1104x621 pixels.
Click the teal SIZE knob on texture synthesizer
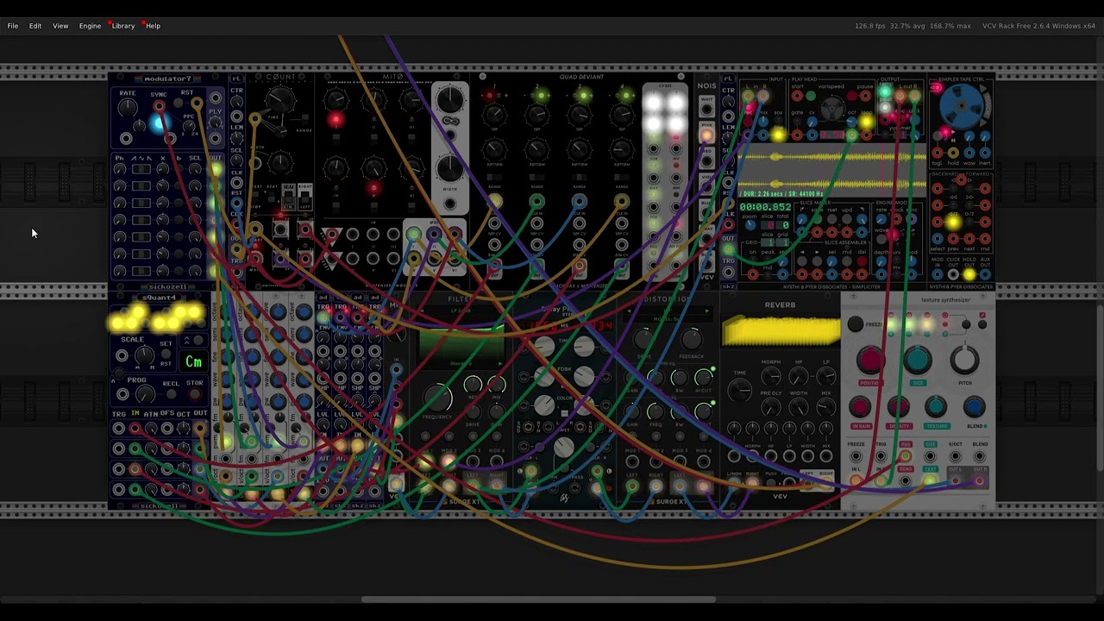918,360
